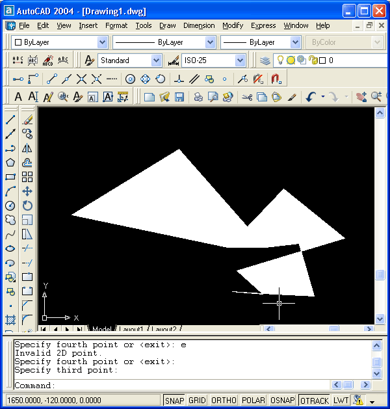This screenshot has width=390, height=409.
Task: Toggle ORTHO mode in status bar
Action: 224,401
